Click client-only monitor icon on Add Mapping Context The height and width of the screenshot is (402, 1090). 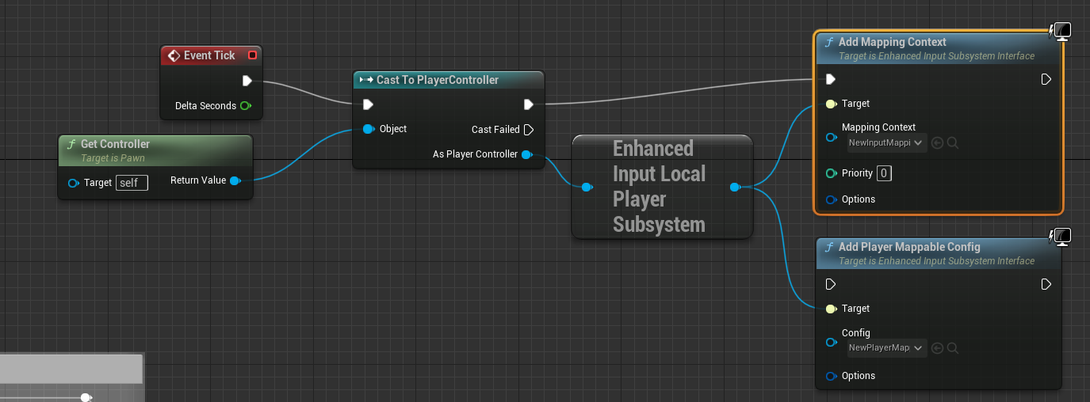click(1062, 31)
